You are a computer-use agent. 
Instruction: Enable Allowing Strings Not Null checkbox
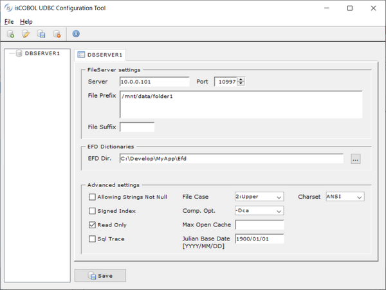click(x=92, y=197)
